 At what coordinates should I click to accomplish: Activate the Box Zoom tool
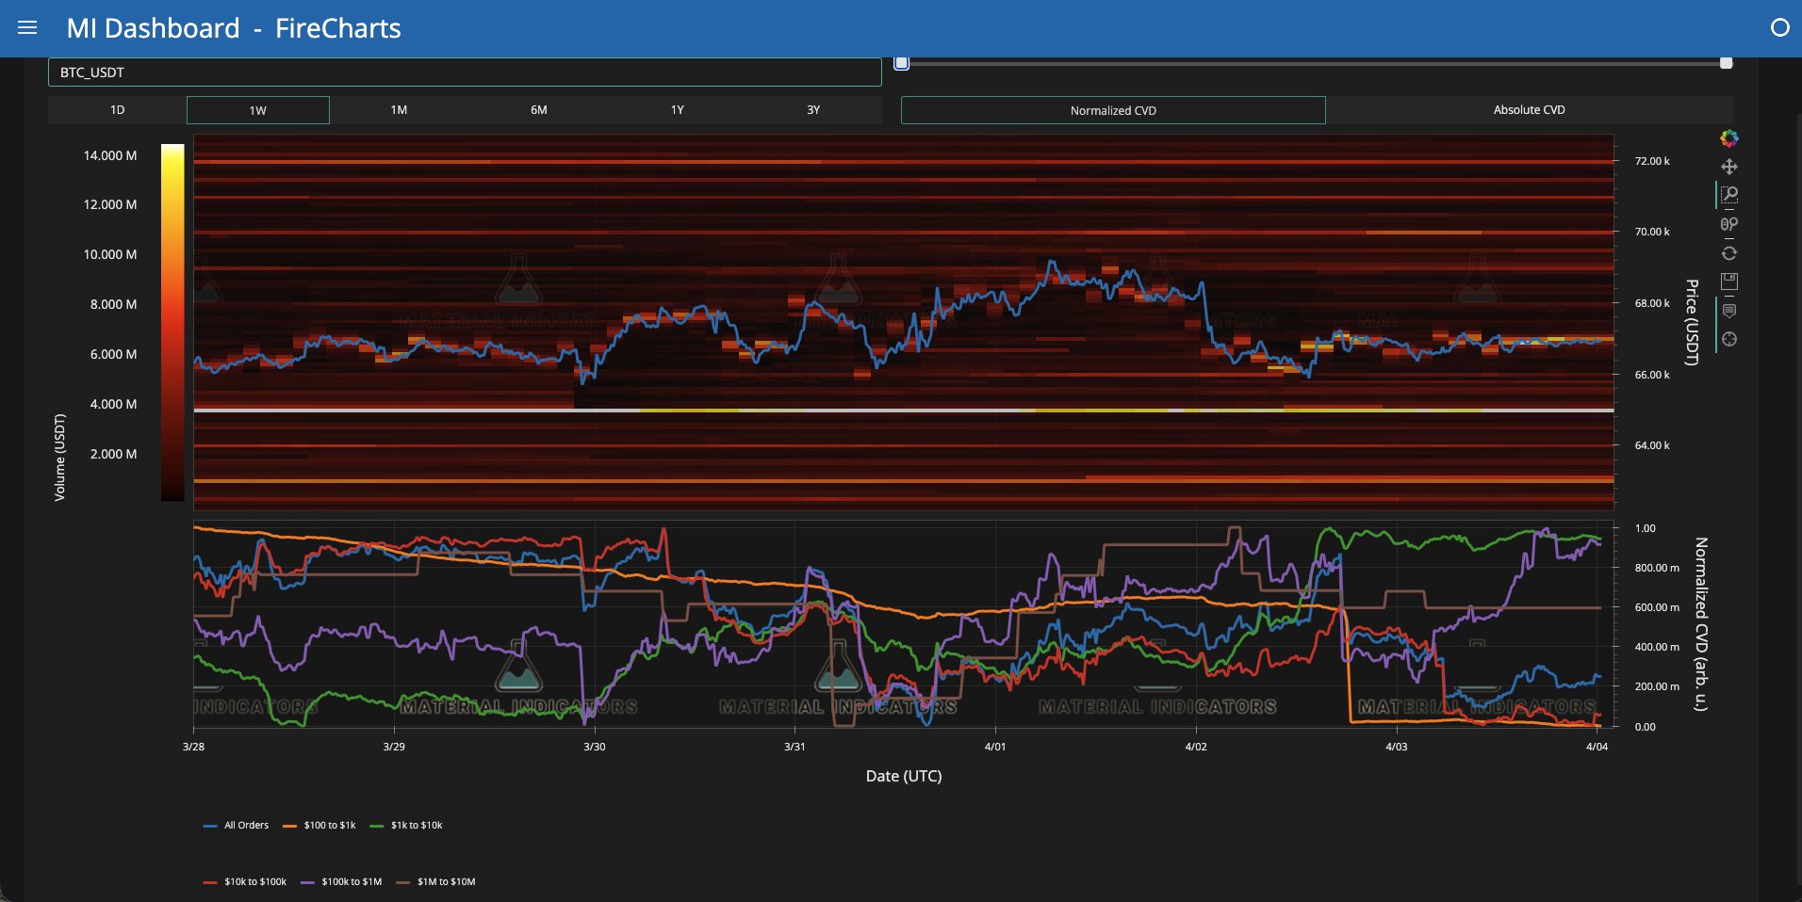(x=1728, y=195)
